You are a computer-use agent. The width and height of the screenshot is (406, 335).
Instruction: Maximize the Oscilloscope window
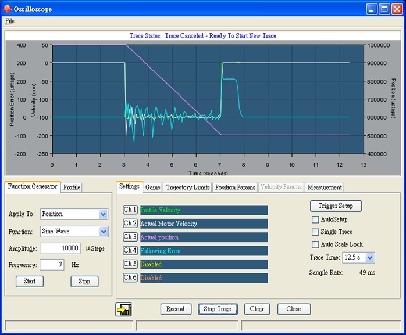(x=384, y=9)
